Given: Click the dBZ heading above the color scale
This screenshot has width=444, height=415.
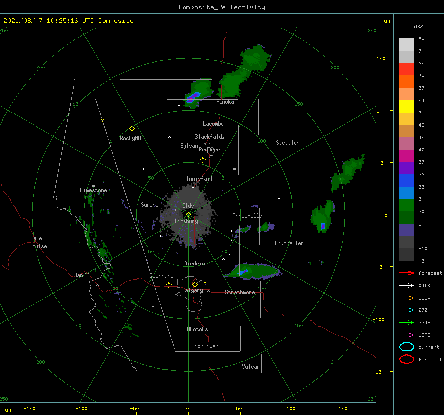Looking at the screenshot, I should pos(418,26).
